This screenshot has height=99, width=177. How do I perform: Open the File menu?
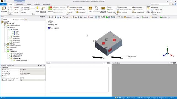tap(3, 4)
